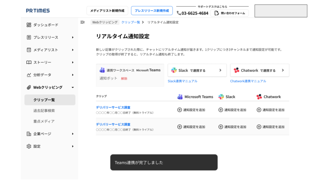
Task: Expand the ストーリー menu arrow
Action: (x=72, y=62)
